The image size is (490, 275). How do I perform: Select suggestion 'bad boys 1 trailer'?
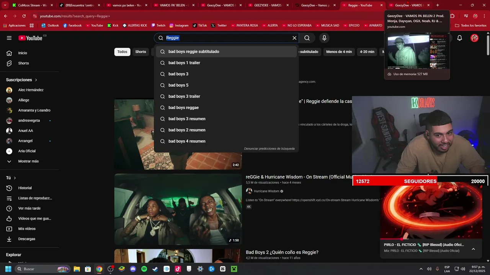(x=226, y=63)
